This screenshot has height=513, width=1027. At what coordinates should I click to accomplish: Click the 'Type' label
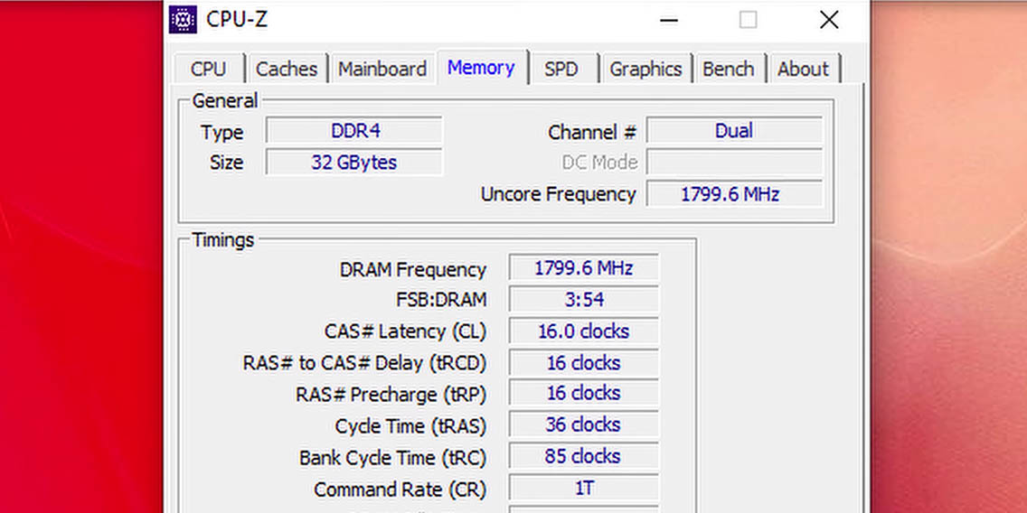click(222, 132)
